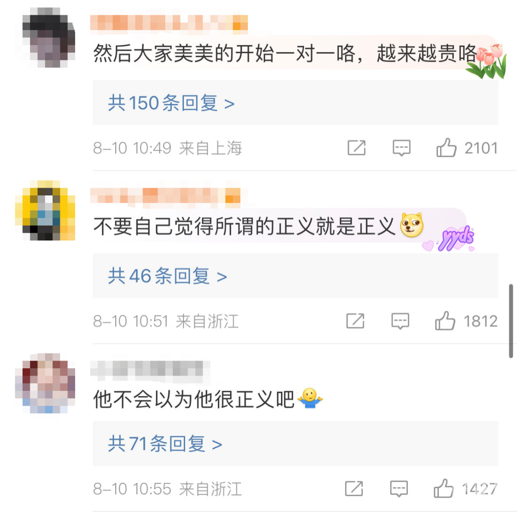Reply to the 10:55 comment from 浙江
Screen dimensions: 517x512
tap(399, 489)
